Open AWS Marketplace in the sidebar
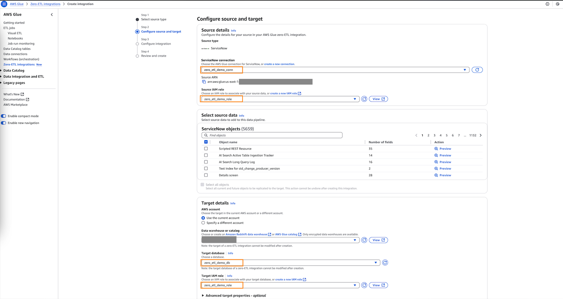Screen dimensions: 563x299 tap(15, 105)
